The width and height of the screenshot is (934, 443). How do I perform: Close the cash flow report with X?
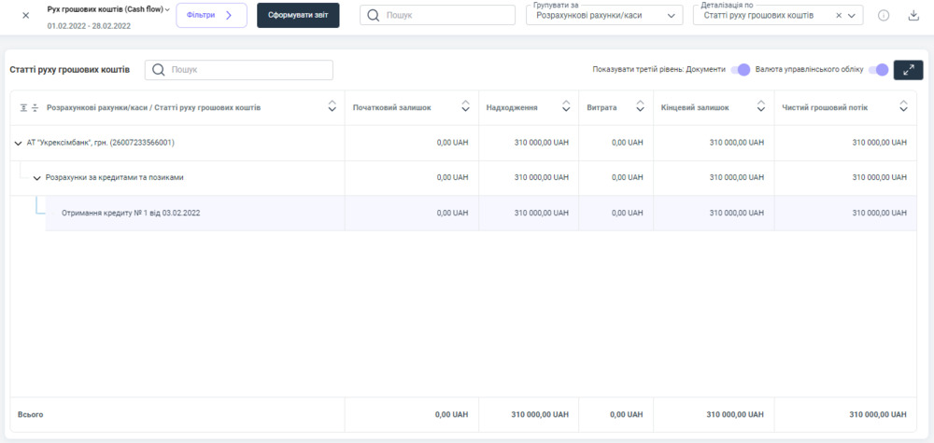[25, 15]
